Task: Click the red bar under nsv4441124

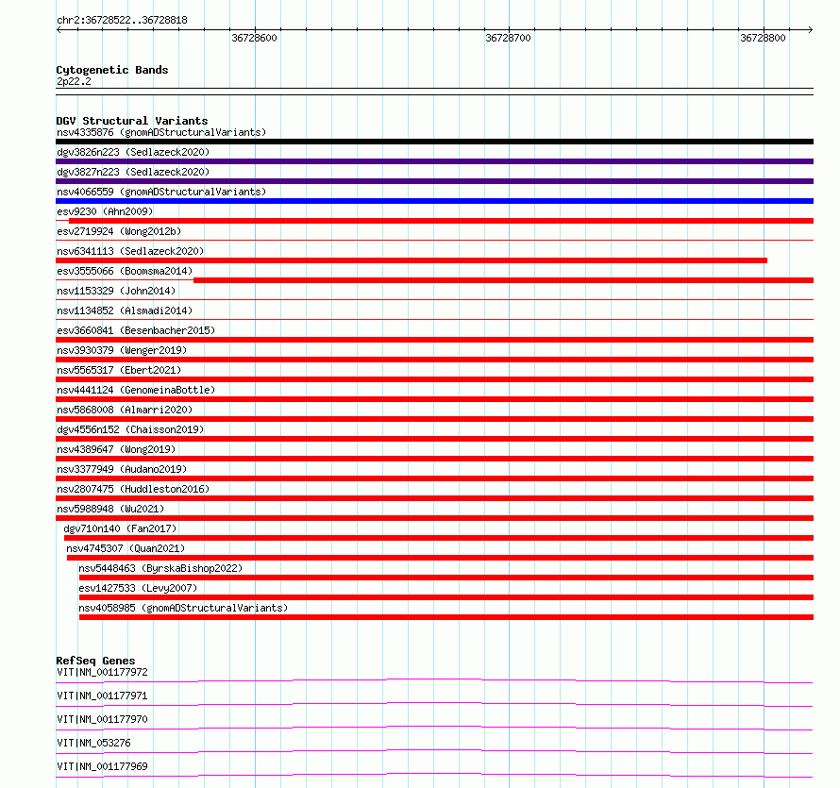Action: (x=434, y=399)
